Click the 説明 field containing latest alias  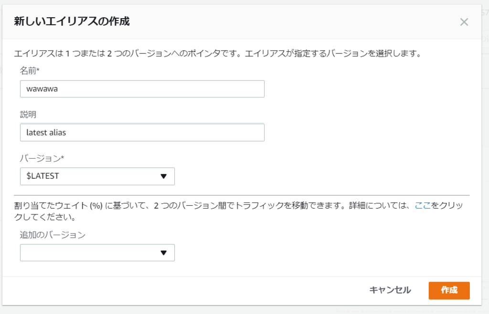[x=142, y=132]
